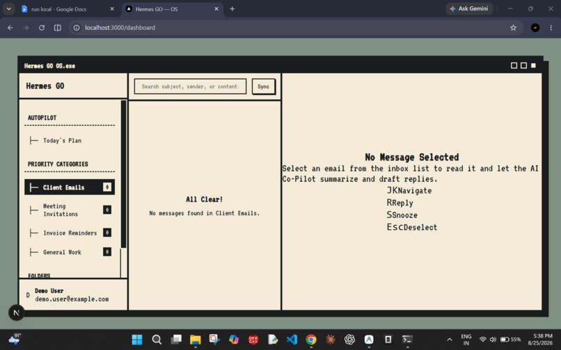The image size is (561, 350).
Task: Open the weather widget showing 91°
Action: point(15,340)
